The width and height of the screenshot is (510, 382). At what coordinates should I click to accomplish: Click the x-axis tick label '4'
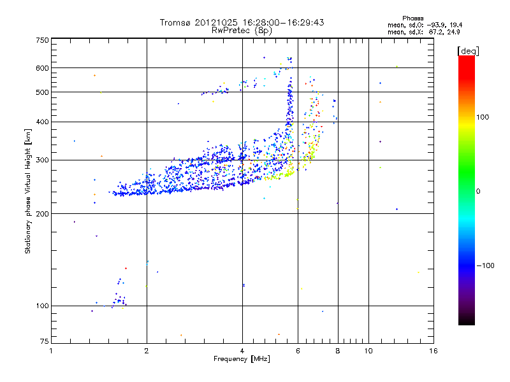tap(242, 351)
